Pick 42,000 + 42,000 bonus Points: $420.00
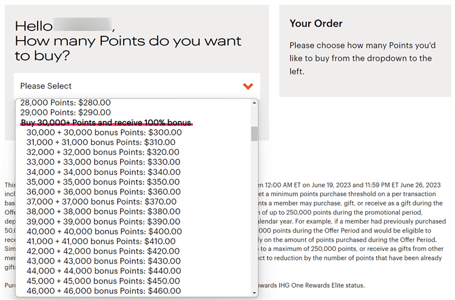 tap(104, 251)
